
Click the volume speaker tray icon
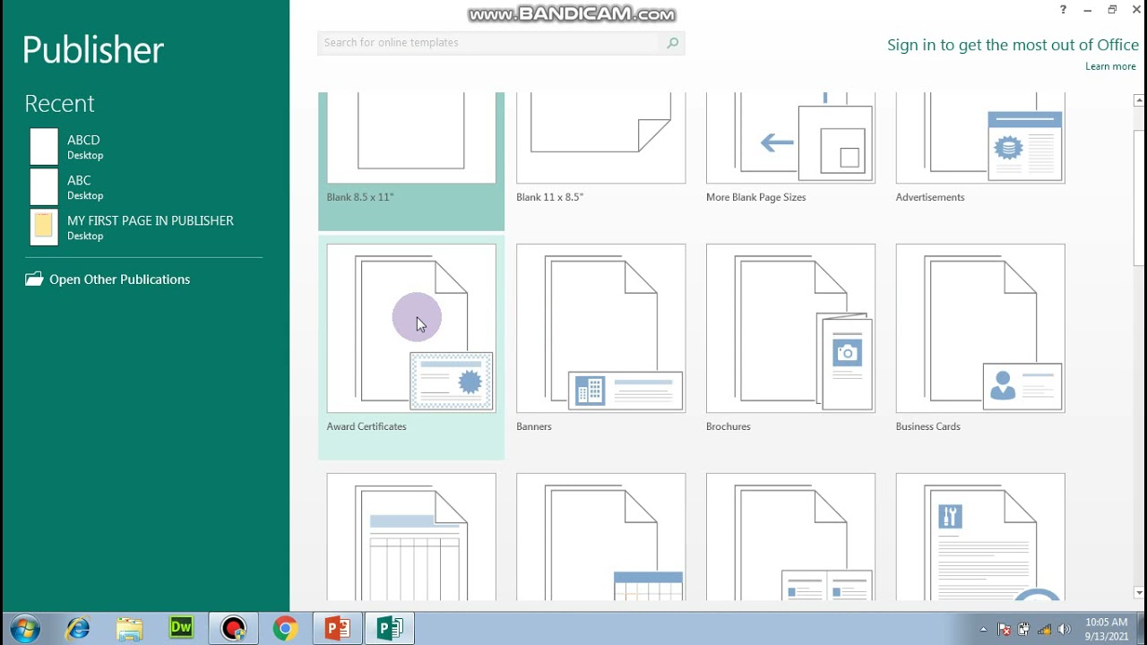click(1064, 629)
